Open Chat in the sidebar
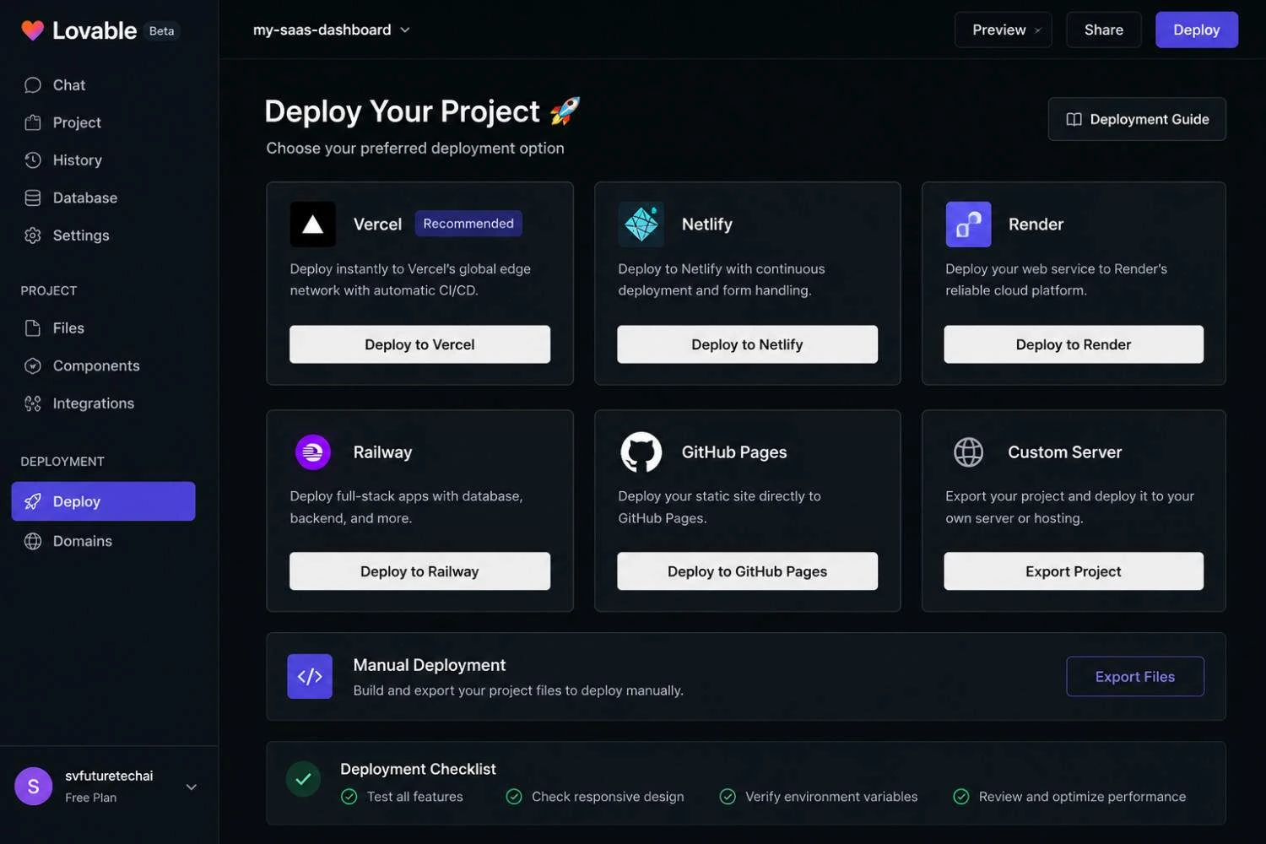Image resolution: width=1266 pixels, height=844 pixels. (103, 85)
